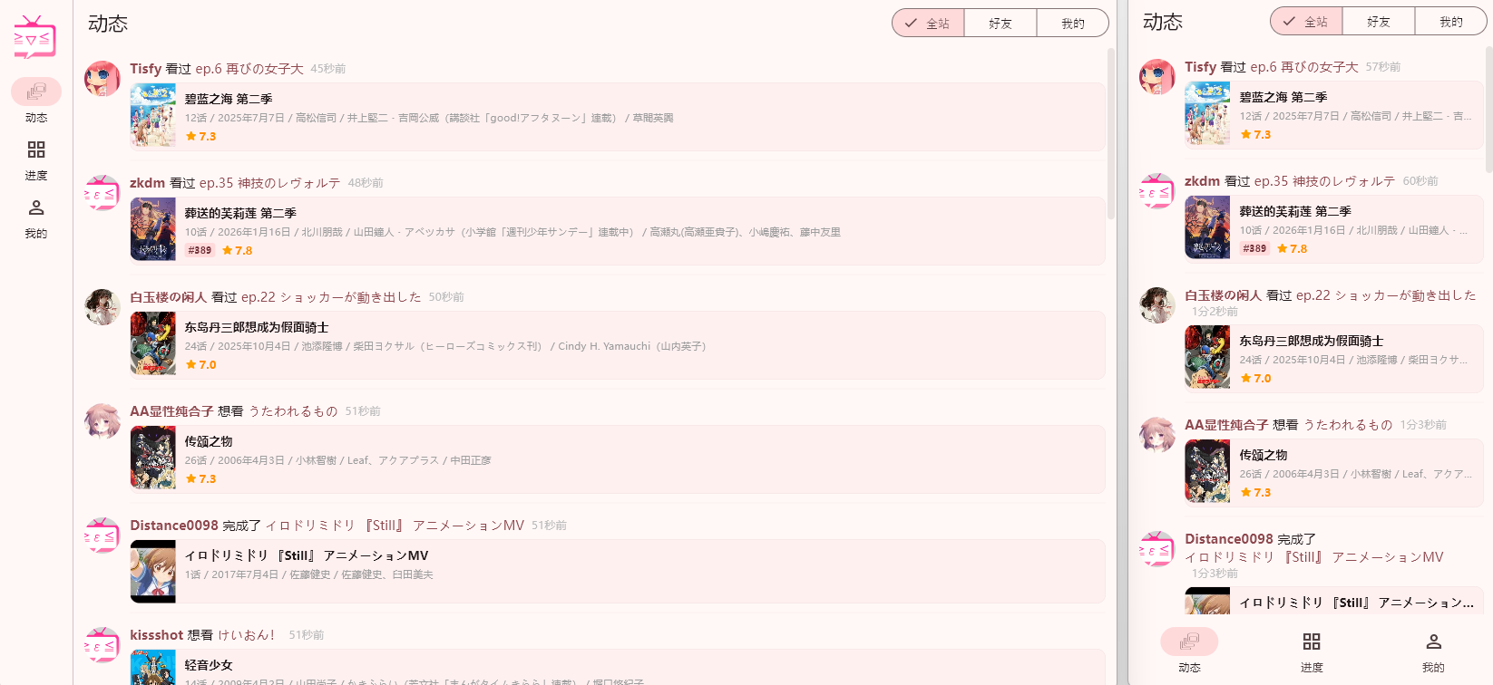
Task: Open 传颂之物 cover in left panel
Action: tap(153, 458)
